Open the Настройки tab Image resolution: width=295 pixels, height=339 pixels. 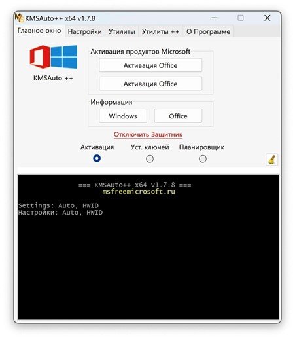click(x=85, y=31)
